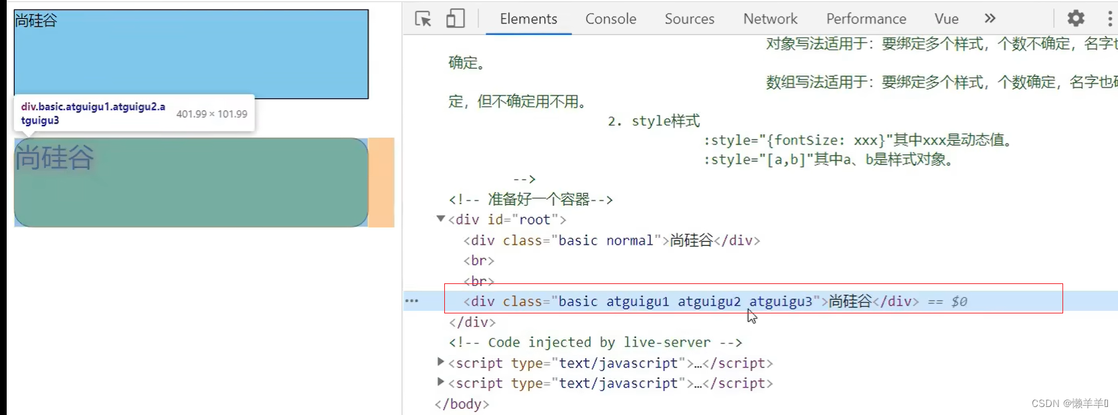Open DevTools settings gear

pos(1075,19)
